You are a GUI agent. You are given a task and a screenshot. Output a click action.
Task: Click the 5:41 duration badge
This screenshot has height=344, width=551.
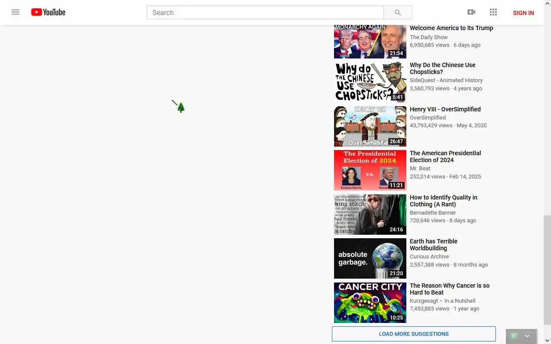(398, 97)
